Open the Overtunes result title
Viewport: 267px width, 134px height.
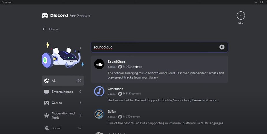click(115, 89)
